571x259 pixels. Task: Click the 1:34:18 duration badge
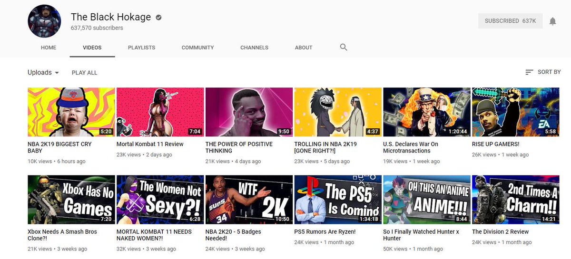pos(369,219)
